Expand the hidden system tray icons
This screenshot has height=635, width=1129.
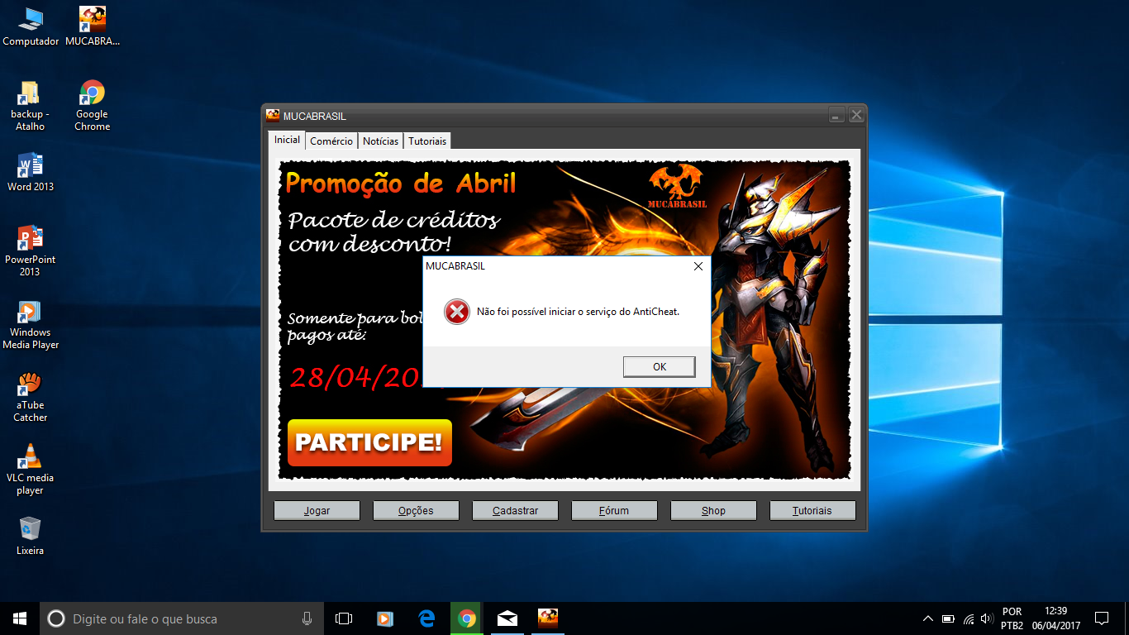(x=927, y=618)
